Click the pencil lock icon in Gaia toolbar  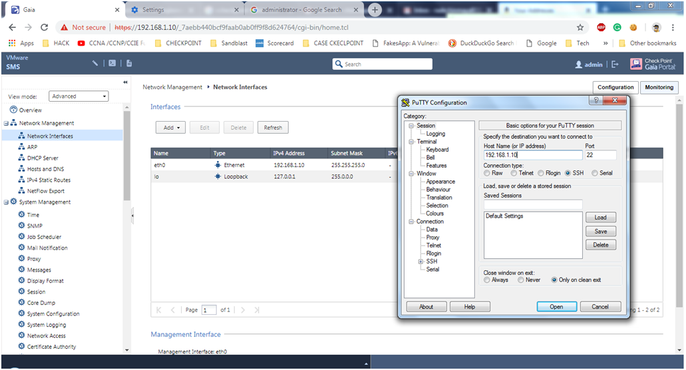pyautogui.click(x=95, y=63)
